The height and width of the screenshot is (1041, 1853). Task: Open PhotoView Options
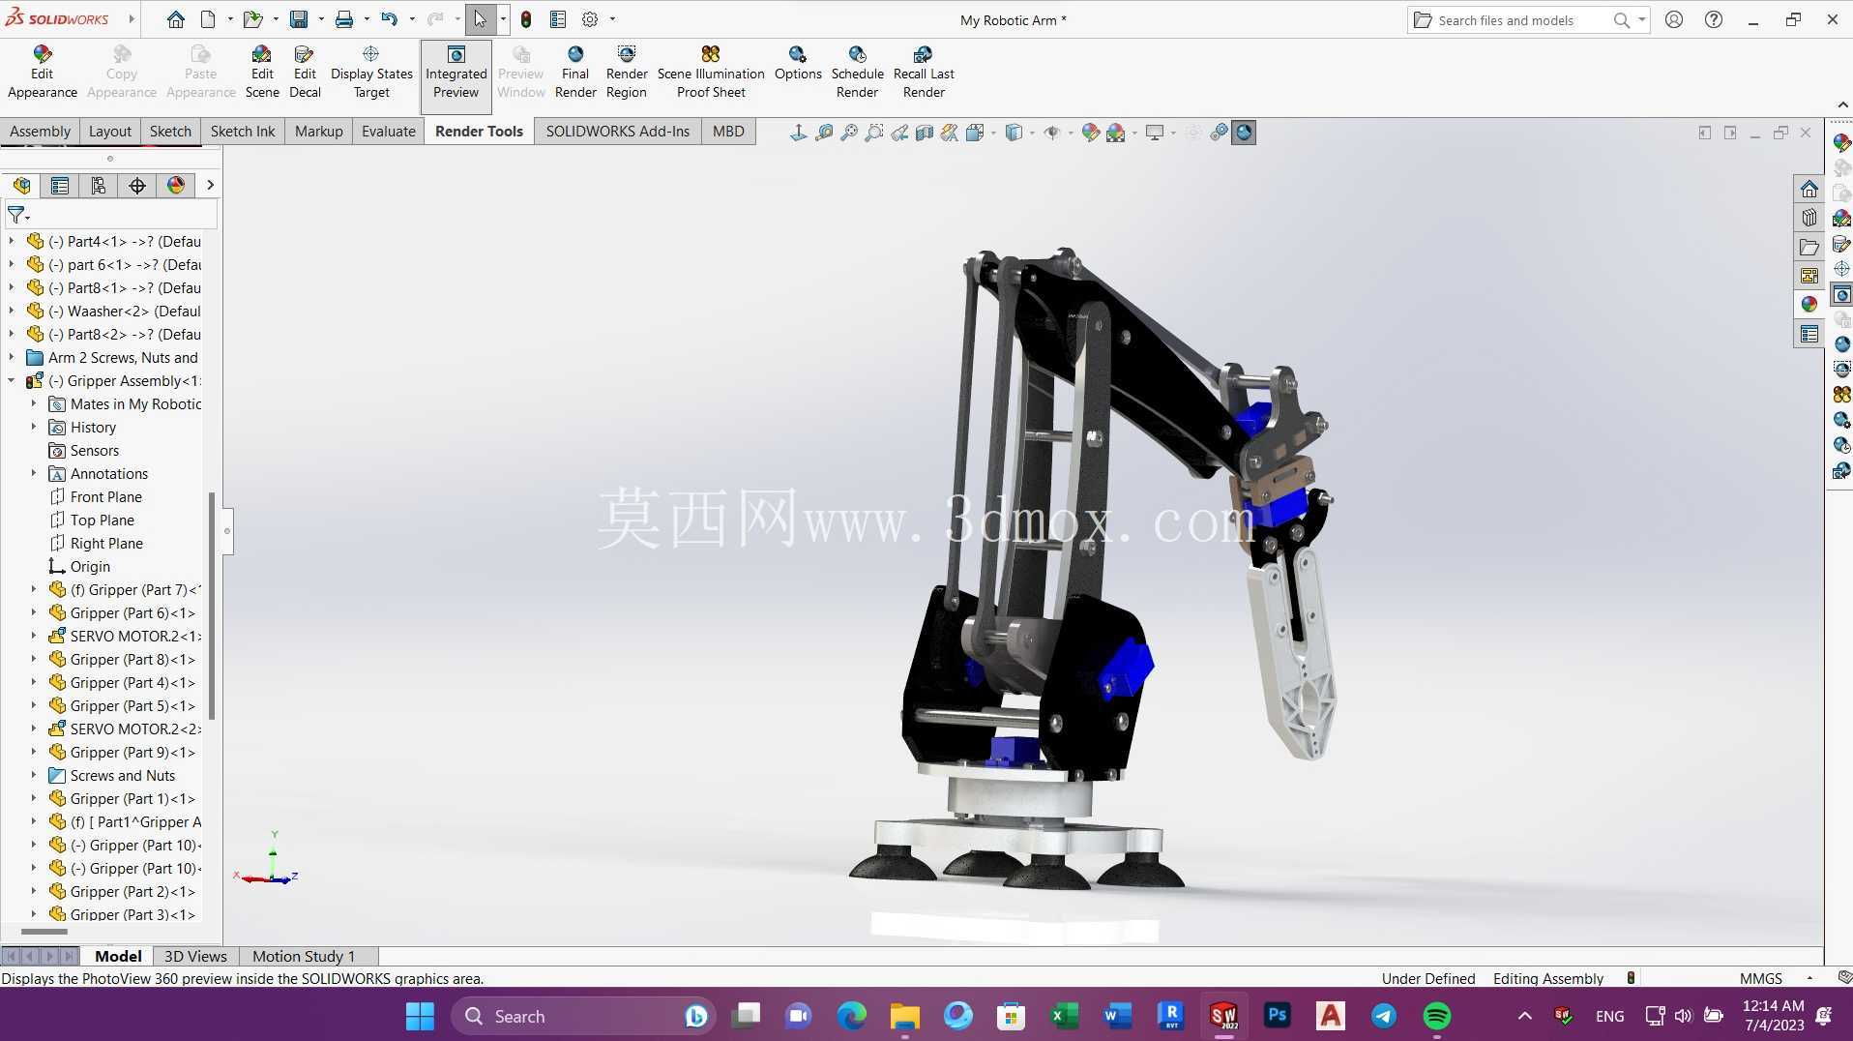click(x=798, y=64)
